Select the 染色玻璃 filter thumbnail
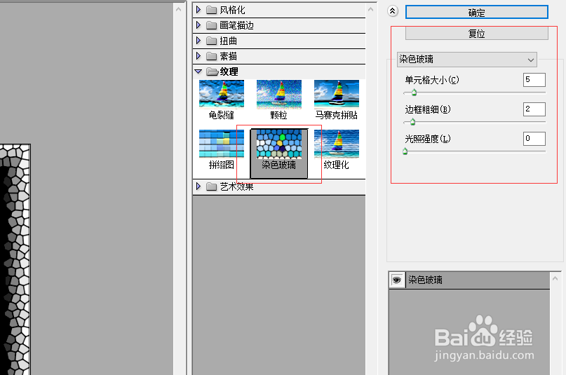 point(278,154)
